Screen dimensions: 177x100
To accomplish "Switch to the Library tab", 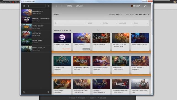I will click(x=79, y=6).
